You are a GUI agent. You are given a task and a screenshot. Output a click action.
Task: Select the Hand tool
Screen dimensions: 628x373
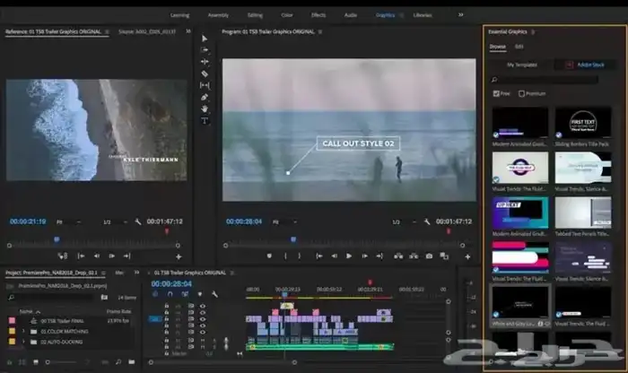(205, 108)
